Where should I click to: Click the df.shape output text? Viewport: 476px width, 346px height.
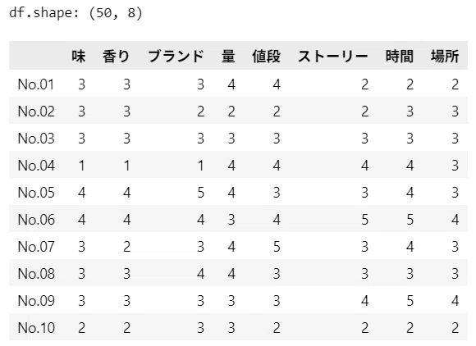click(x=76, y=13)
